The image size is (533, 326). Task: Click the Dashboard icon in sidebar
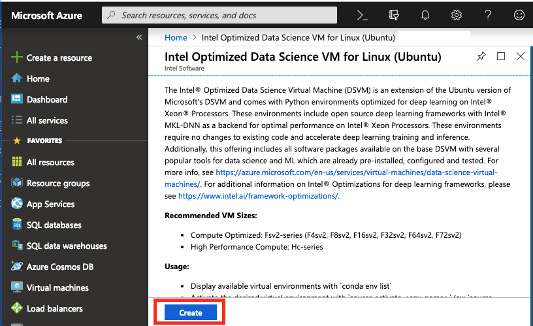coord(17,99)
